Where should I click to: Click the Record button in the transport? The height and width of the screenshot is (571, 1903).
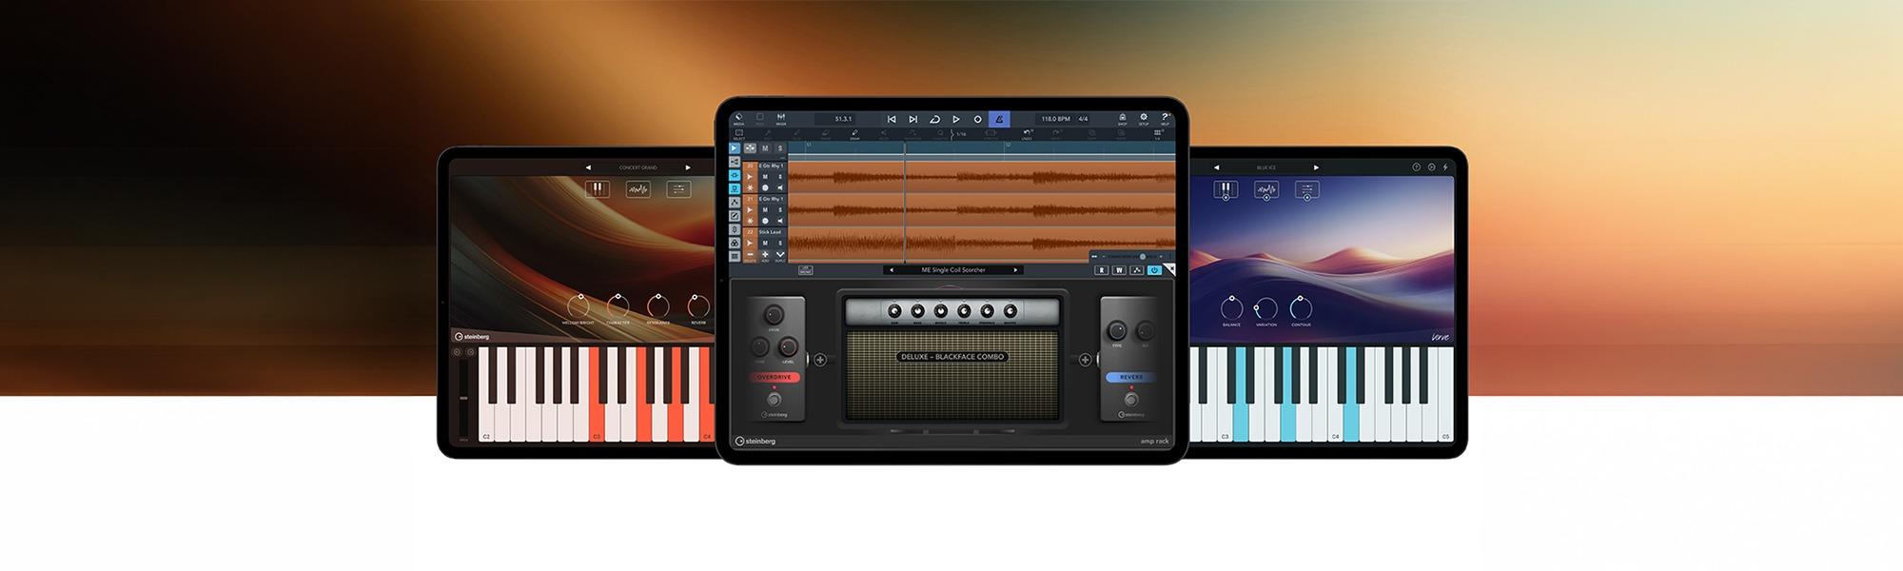pos(977,119)
